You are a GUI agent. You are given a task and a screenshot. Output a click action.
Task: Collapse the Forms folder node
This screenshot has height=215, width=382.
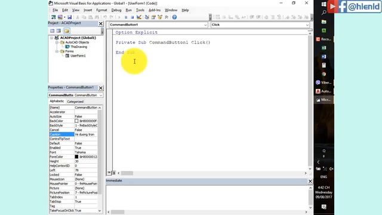(x=57, y=51)
